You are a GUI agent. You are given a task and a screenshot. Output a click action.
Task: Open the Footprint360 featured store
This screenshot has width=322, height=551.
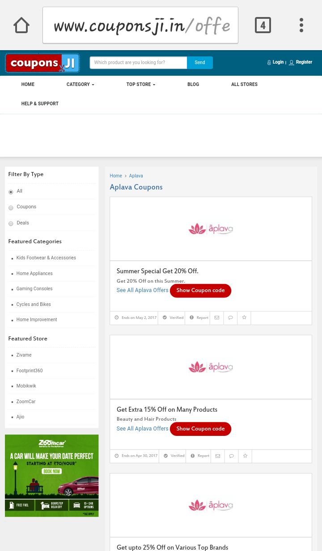click(x=30, y=371)
